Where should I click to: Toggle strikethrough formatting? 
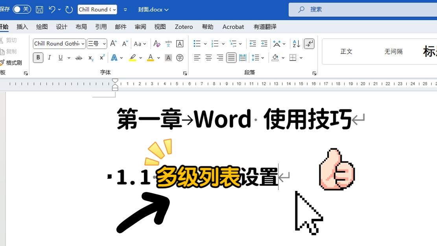click(79, 58)
